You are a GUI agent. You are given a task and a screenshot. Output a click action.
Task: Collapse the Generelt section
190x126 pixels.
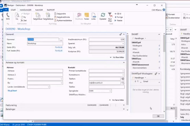(x=124, y=34)
